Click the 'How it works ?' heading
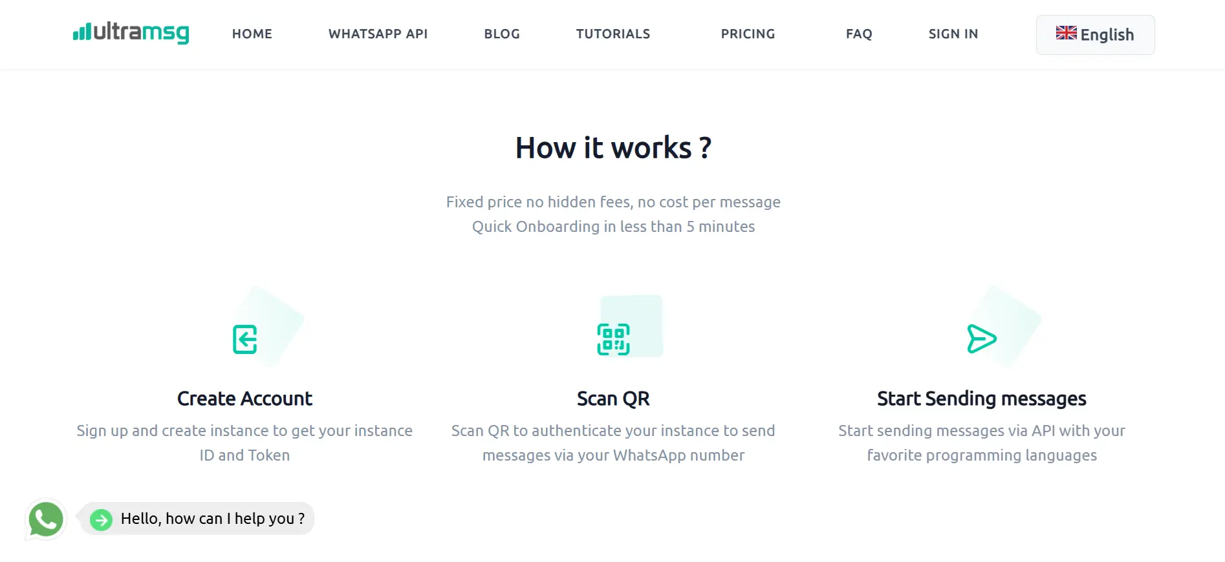The width and height of the screenshot is (1225, 562). point(612,147)
